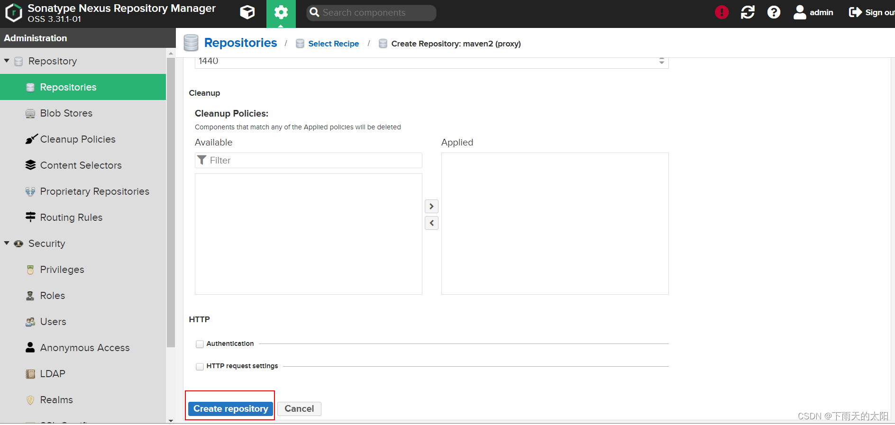The width and height of the screenshot is (895, 425).
Task: Click the Routing Rules signpost icon
Action: click(x=30, y=217)
